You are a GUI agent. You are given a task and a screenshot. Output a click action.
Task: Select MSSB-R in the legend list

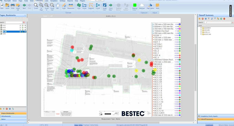[x=158, y=64]
